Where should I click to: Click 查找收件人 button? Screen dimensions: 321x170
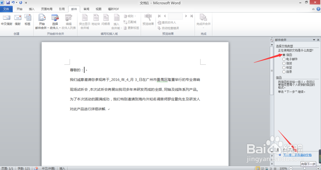click(167, 22)
